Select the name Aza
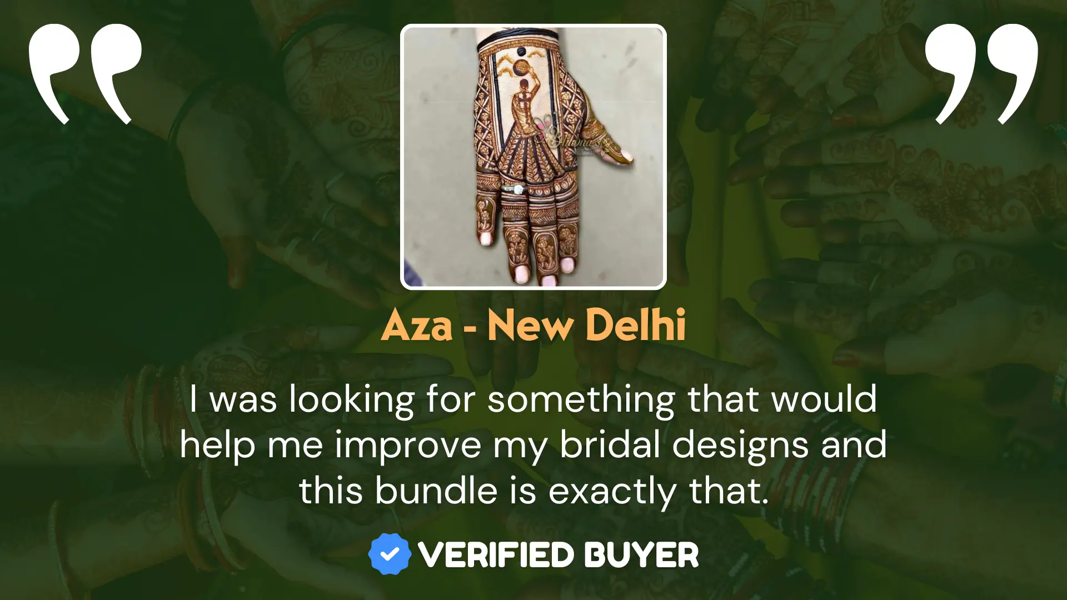 click(x=417, y=325)
